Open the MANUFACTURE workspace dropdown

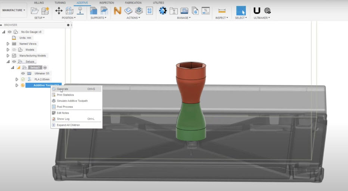(x=14, y=10)
